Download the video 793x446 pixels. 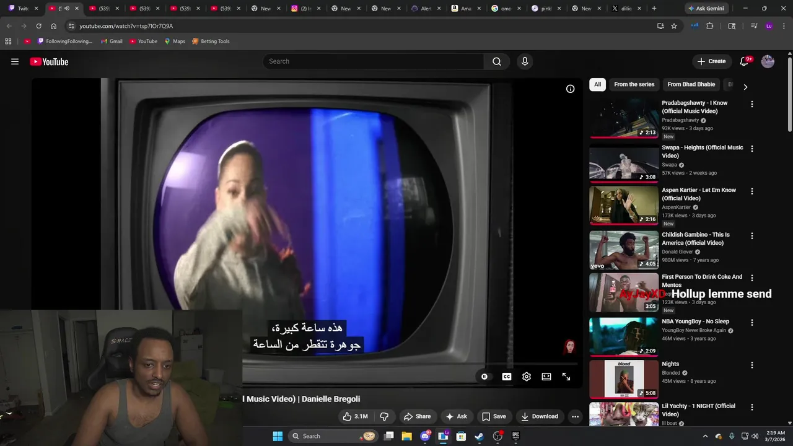540,416
